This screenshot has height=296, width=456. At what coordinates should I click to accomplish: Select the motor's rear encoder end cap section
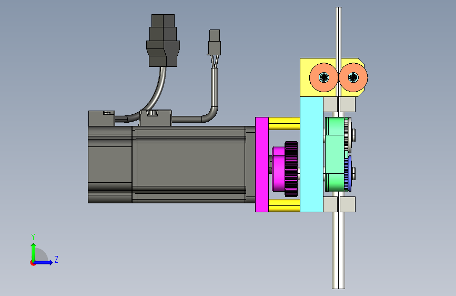click(110, 165)
